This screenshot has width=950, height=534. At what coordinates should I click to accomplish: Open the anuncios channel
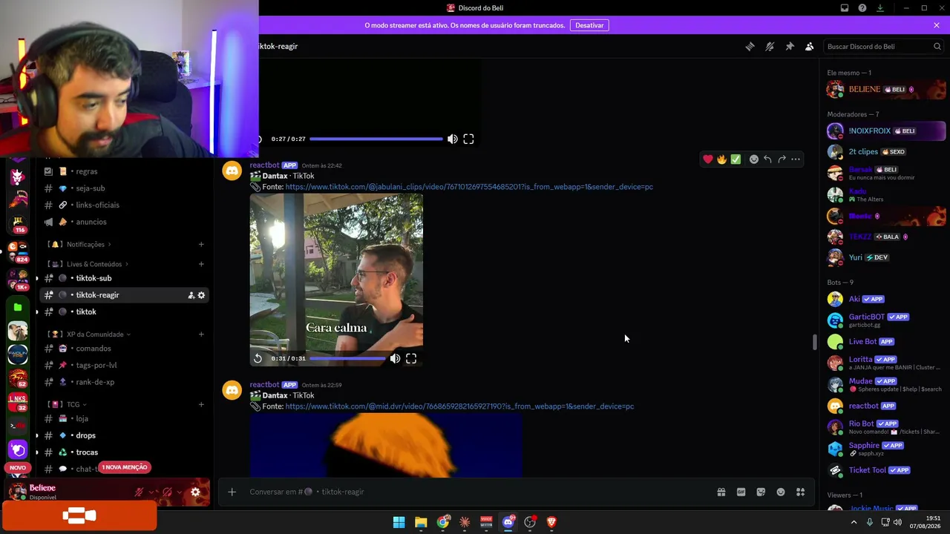click(125, 222)
